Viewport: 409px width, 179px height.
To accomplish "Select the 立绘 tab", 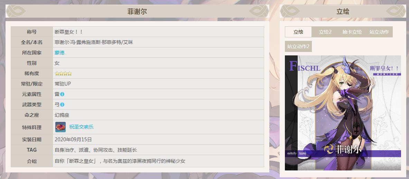I will coord(298,32).
